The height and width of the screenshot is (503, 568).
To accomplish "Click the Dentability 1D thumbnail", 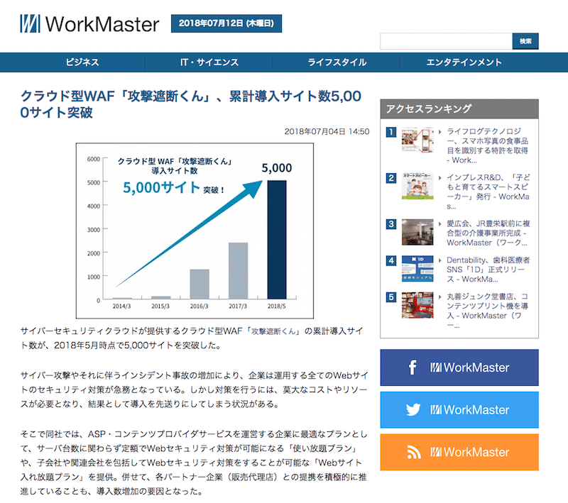I will 417,268.
